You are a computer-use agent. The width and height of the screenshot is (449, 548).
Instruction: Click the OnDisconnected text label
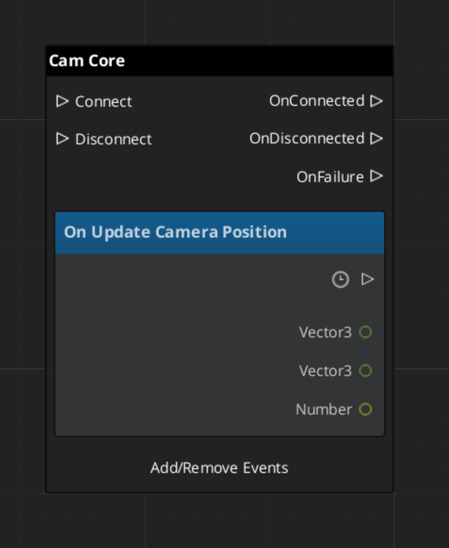coord(306,139)
